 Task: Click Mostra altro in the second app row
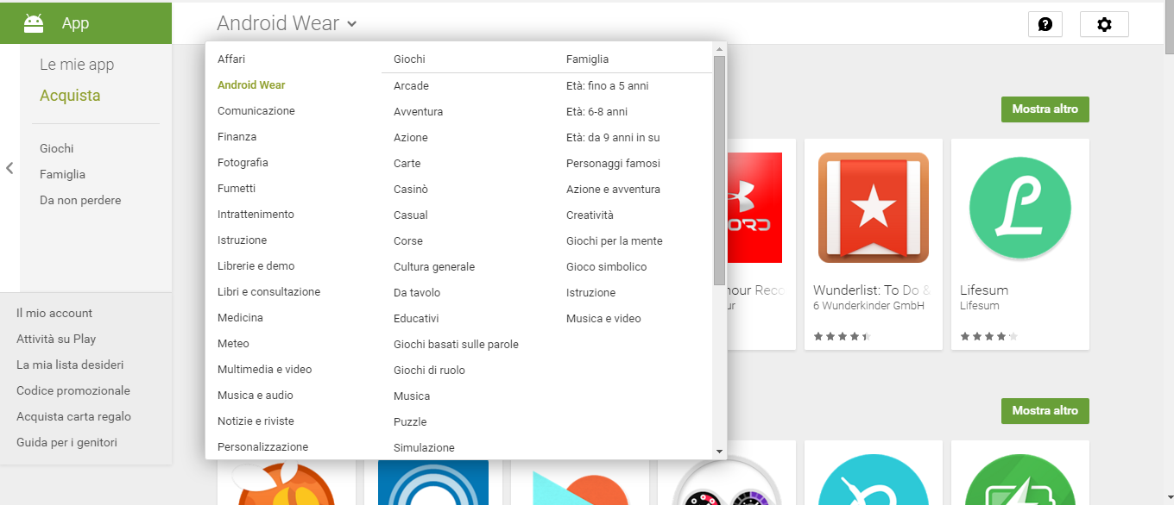pos(1045,411)
